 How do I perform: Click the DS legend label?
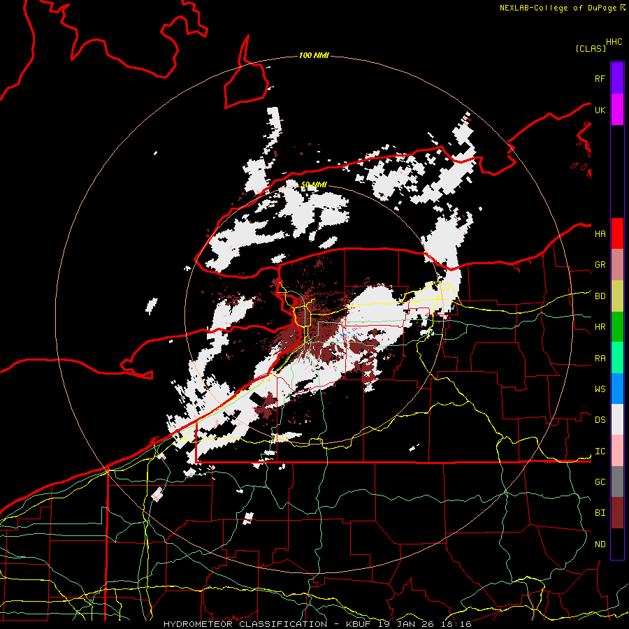[600, 420]
